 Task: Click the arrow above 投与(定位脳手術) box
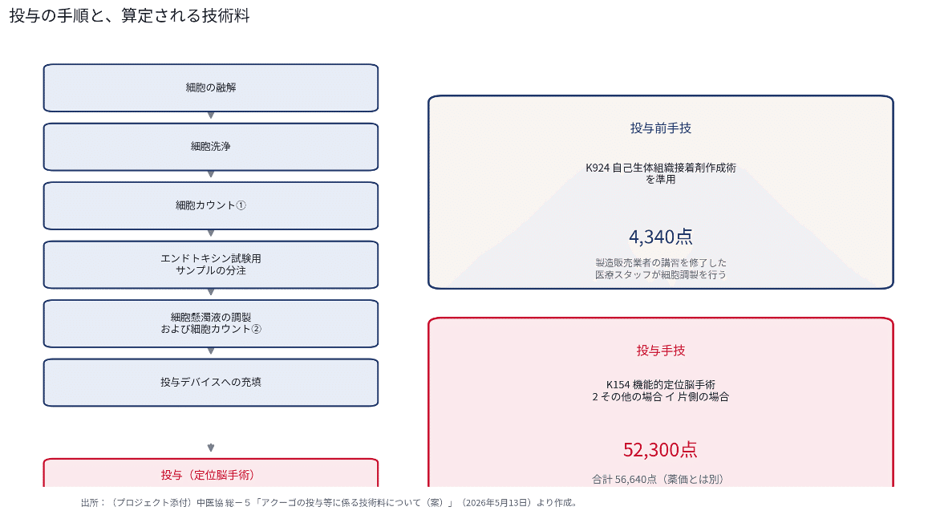coord(211,448)
